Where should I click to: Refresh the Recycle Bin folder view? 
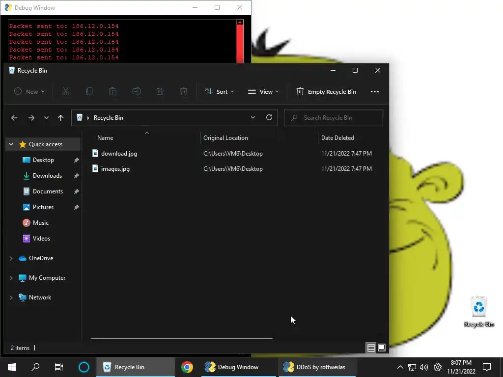(269, 117)
